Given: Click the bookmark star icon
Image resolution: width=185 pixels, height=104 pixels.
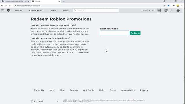Looking at the screenshot, I should (x=169, y=5).
